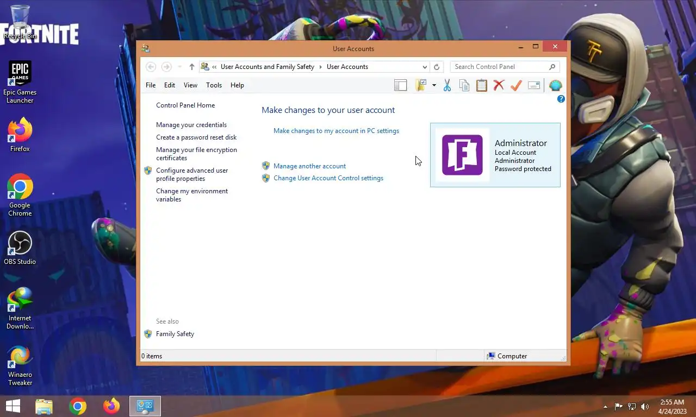The image size is (696, 417).
Task: Select the Winaero Tweaker desktop icon
Action: (x=20, y=366)
